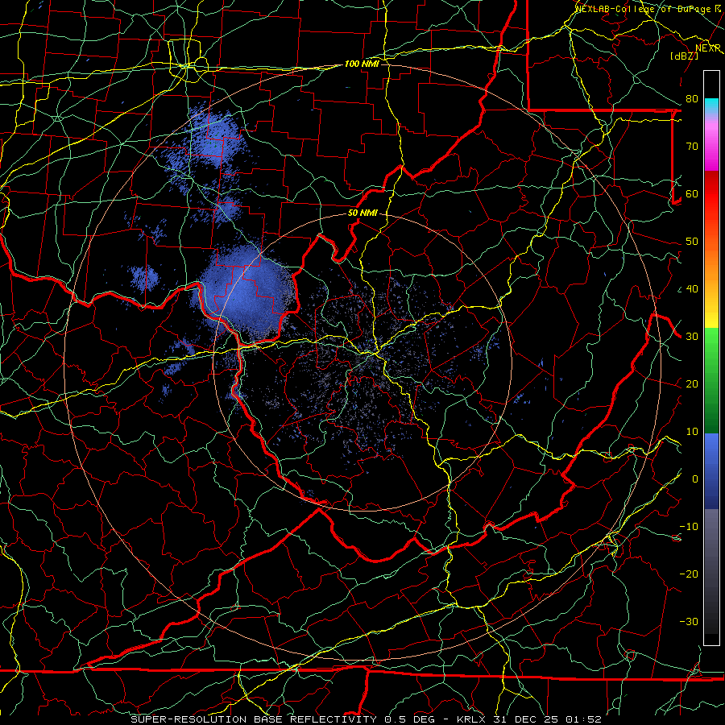Screen dimensions: 725x725
Task: Click the -30 value on the dBZ scale
Action: (x=689, y=622)
